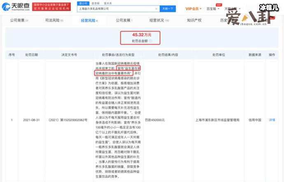Select the date cell 2021-08-31
Screen dimensions: 284x182
coord(31,120)
